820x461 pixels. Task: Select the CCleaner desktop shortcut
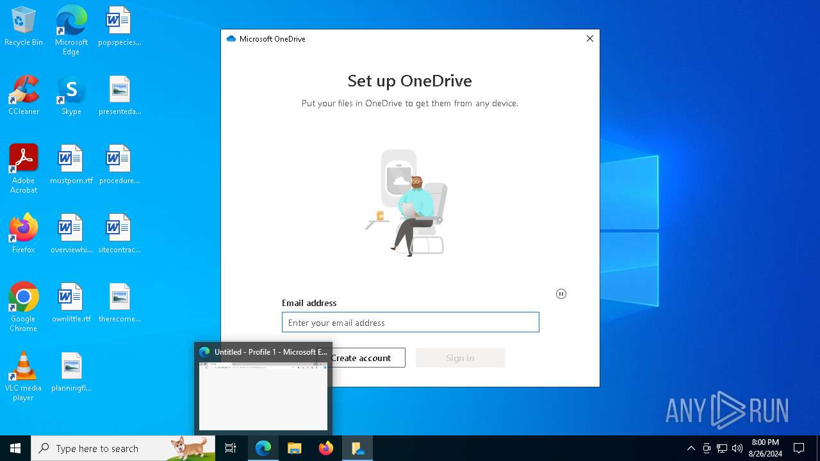pyautogui.click(x=24, y=96)
